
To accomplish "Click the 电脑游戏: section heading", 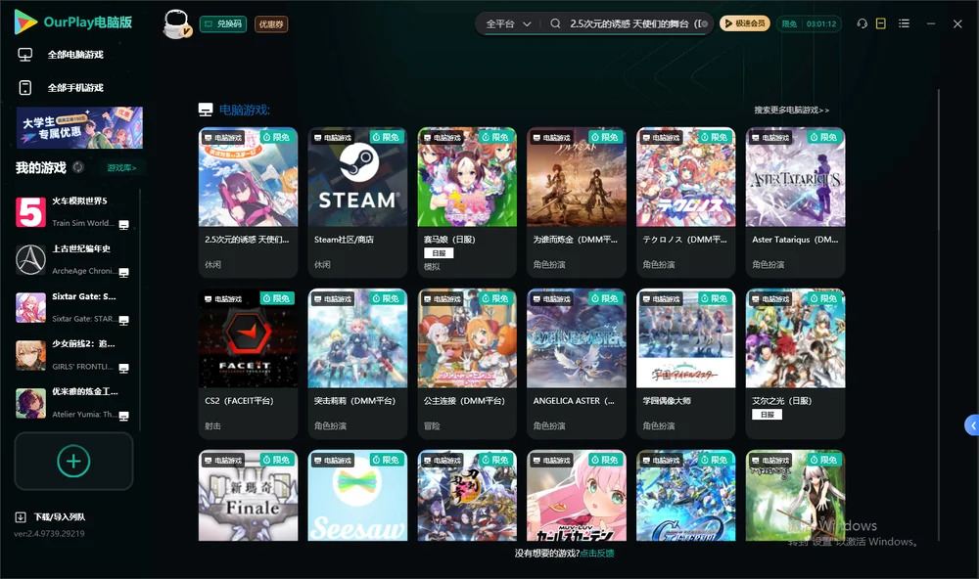I will (244, 110).
